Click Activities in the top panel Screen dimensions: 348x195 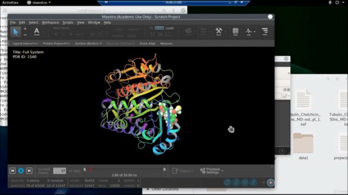[10, 3]
